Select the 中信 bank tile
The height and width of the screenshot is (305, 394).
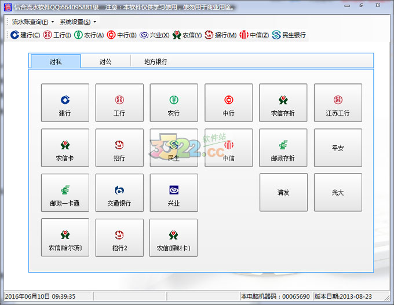pos(229,148)
